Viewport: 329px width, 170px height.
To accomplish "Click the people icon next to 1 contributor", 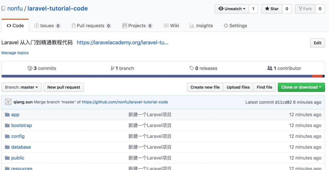I will [x=270, y=68].
